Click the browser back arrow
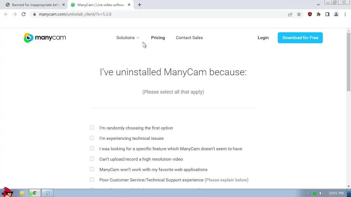The image size is (351, 197). click(6, 14)
